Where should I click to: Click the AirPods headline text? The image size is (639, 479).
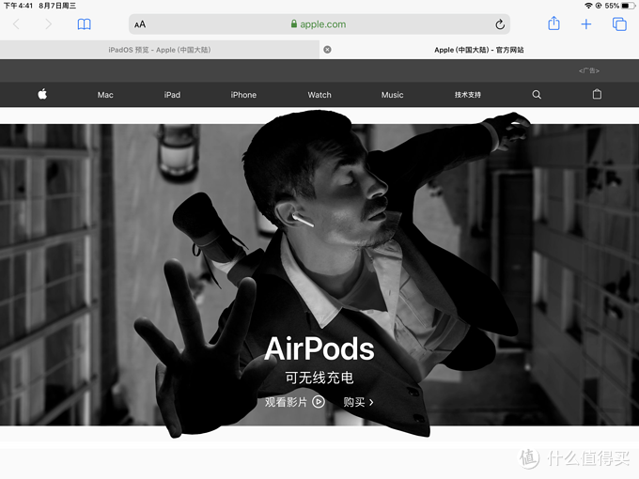(319, 348)
